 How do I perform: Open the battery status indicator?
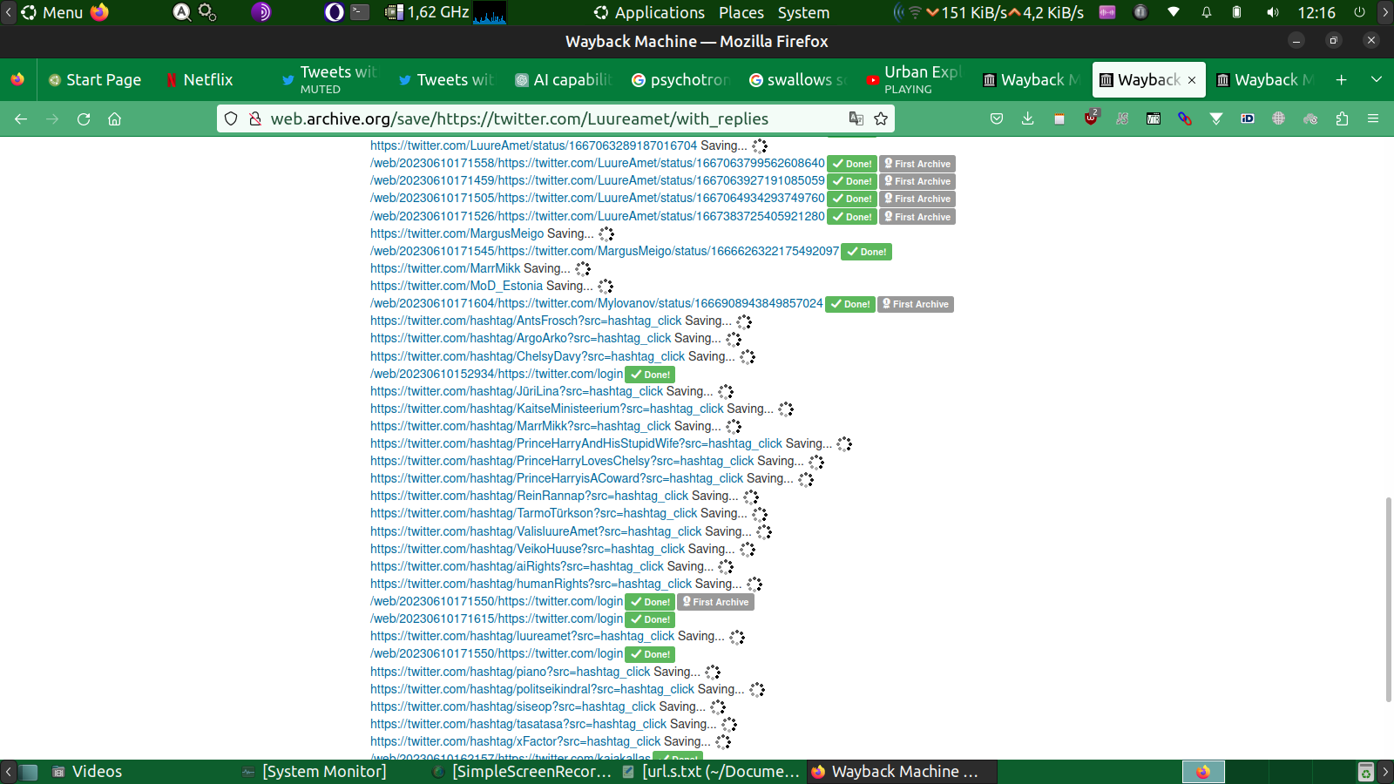[1236, 12]
